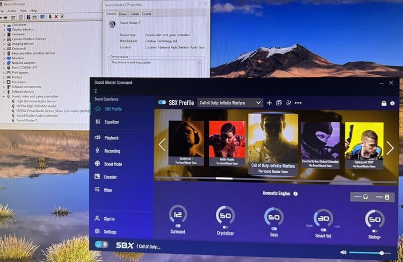
Task: Click the duplicate profile icon
Action: coord(279,103)
